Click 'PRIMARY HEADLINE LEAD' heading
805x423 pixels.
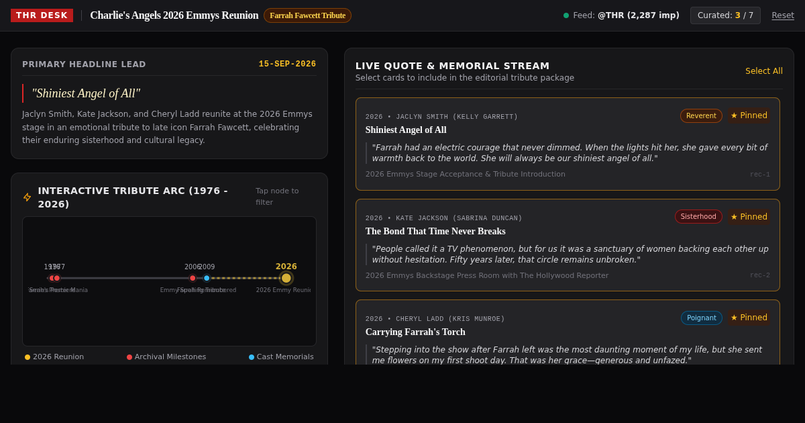pyautogui.click(x=84, y=64)
